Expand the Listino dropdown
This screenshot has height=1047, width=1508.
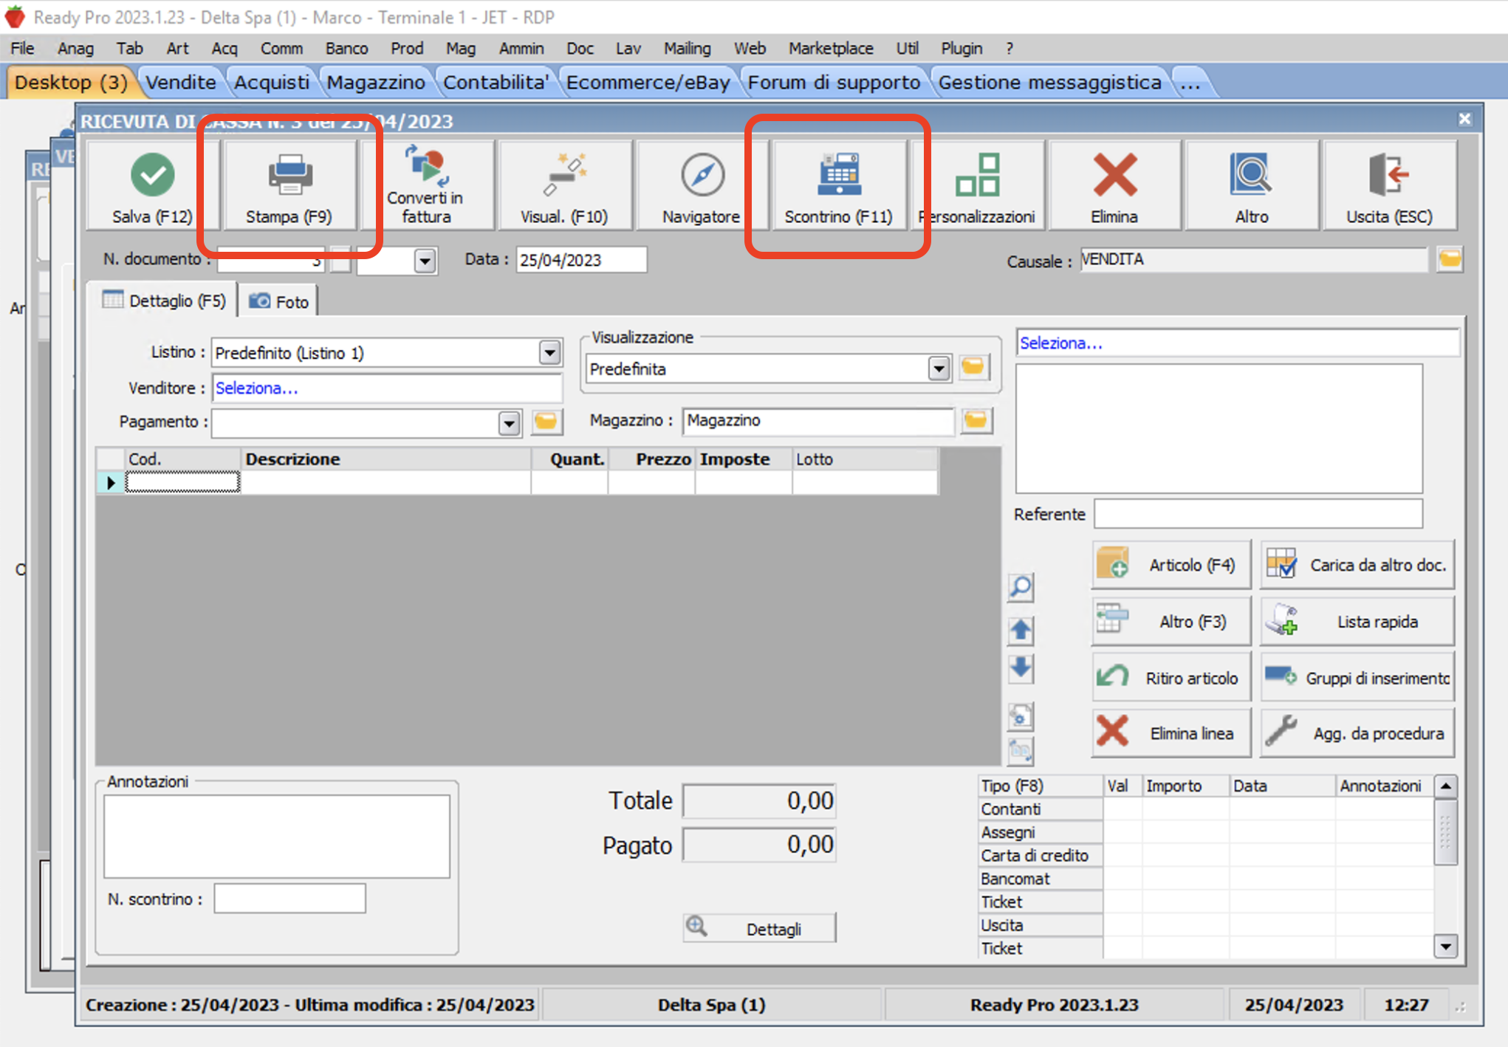tap(549, 353)
